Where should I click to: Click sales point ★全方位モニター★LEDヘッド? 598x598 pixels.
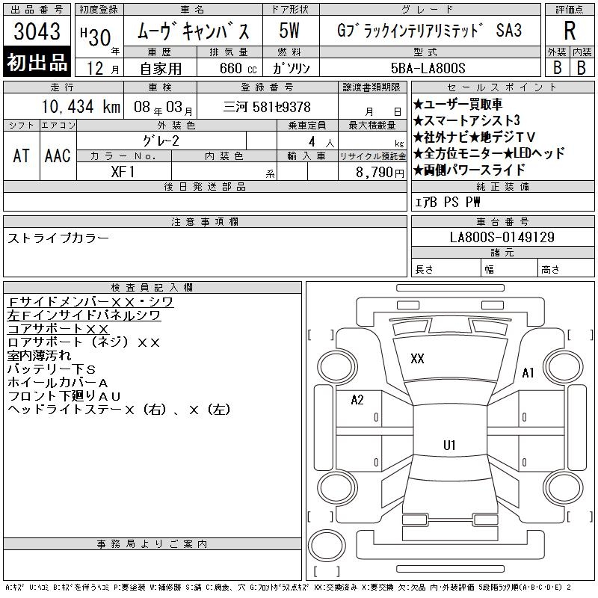(489, 153)
